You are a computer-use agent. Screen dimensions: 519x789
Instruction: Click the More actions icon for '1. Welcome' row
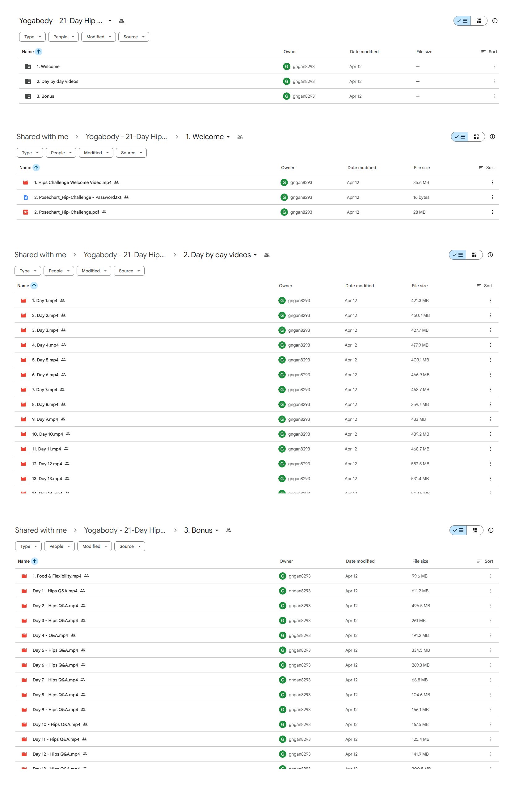pyautogui.click(x=495, y=67)
